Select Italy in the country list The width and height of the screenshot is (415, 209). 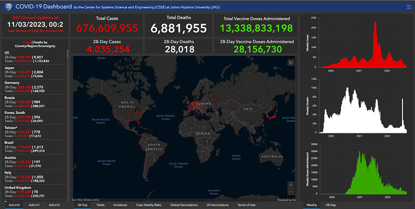34,177
